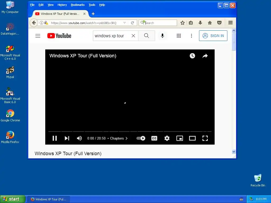Screen dimensions: 271x203
Task: Go to YouTube home via logo
Action: point(59,36)
